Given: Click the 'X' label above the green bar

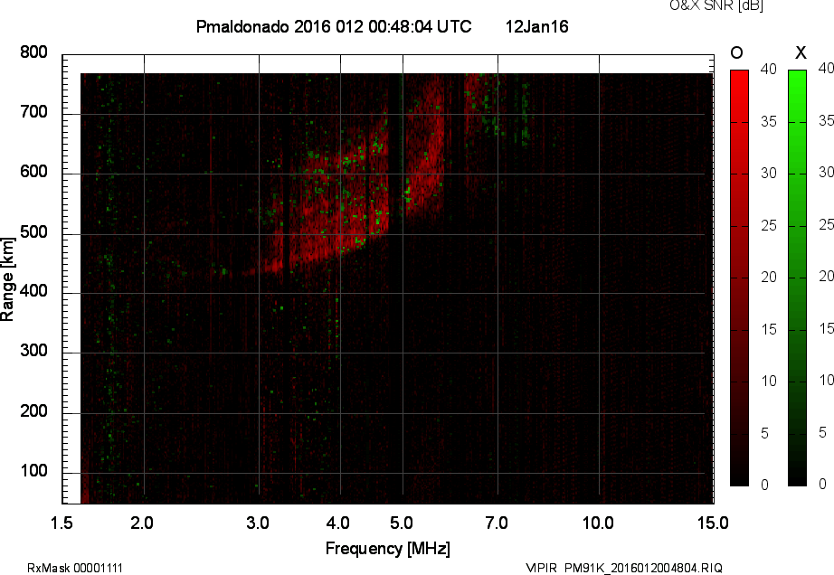Looking at the screenshot, I should pos(801,52).
